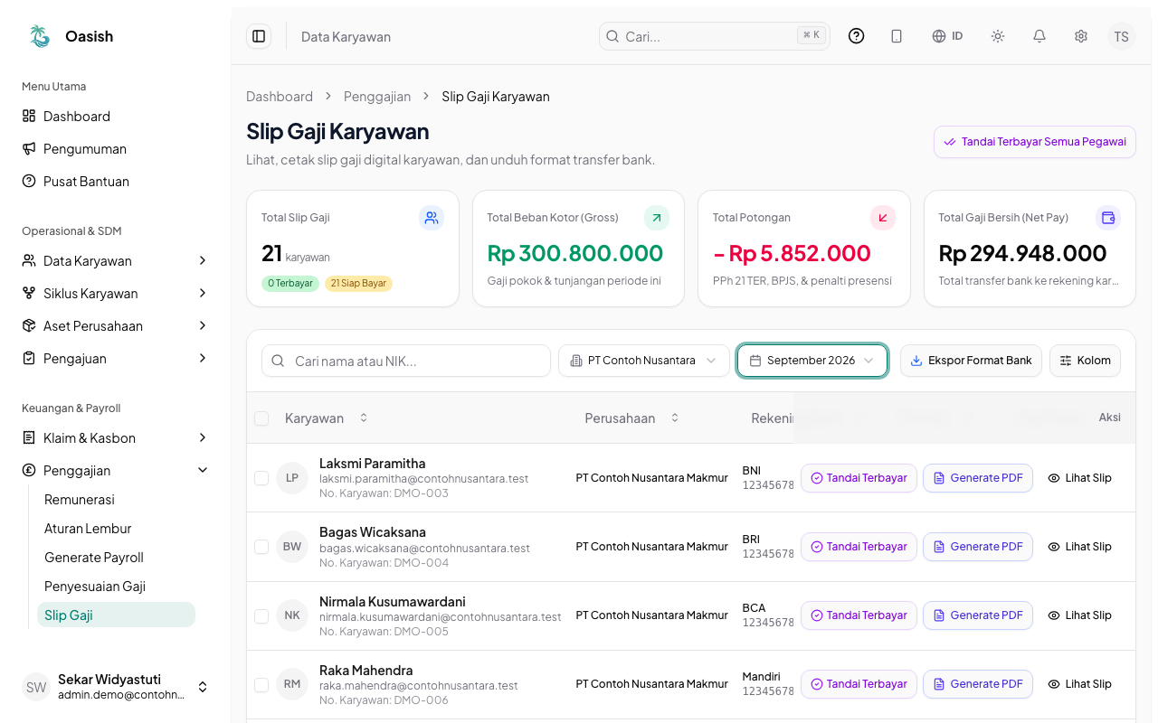Screen dimensions: 1158x723
Task: Click the Total Beban Kotor arrow icon
Action: [x=657, y=218]
